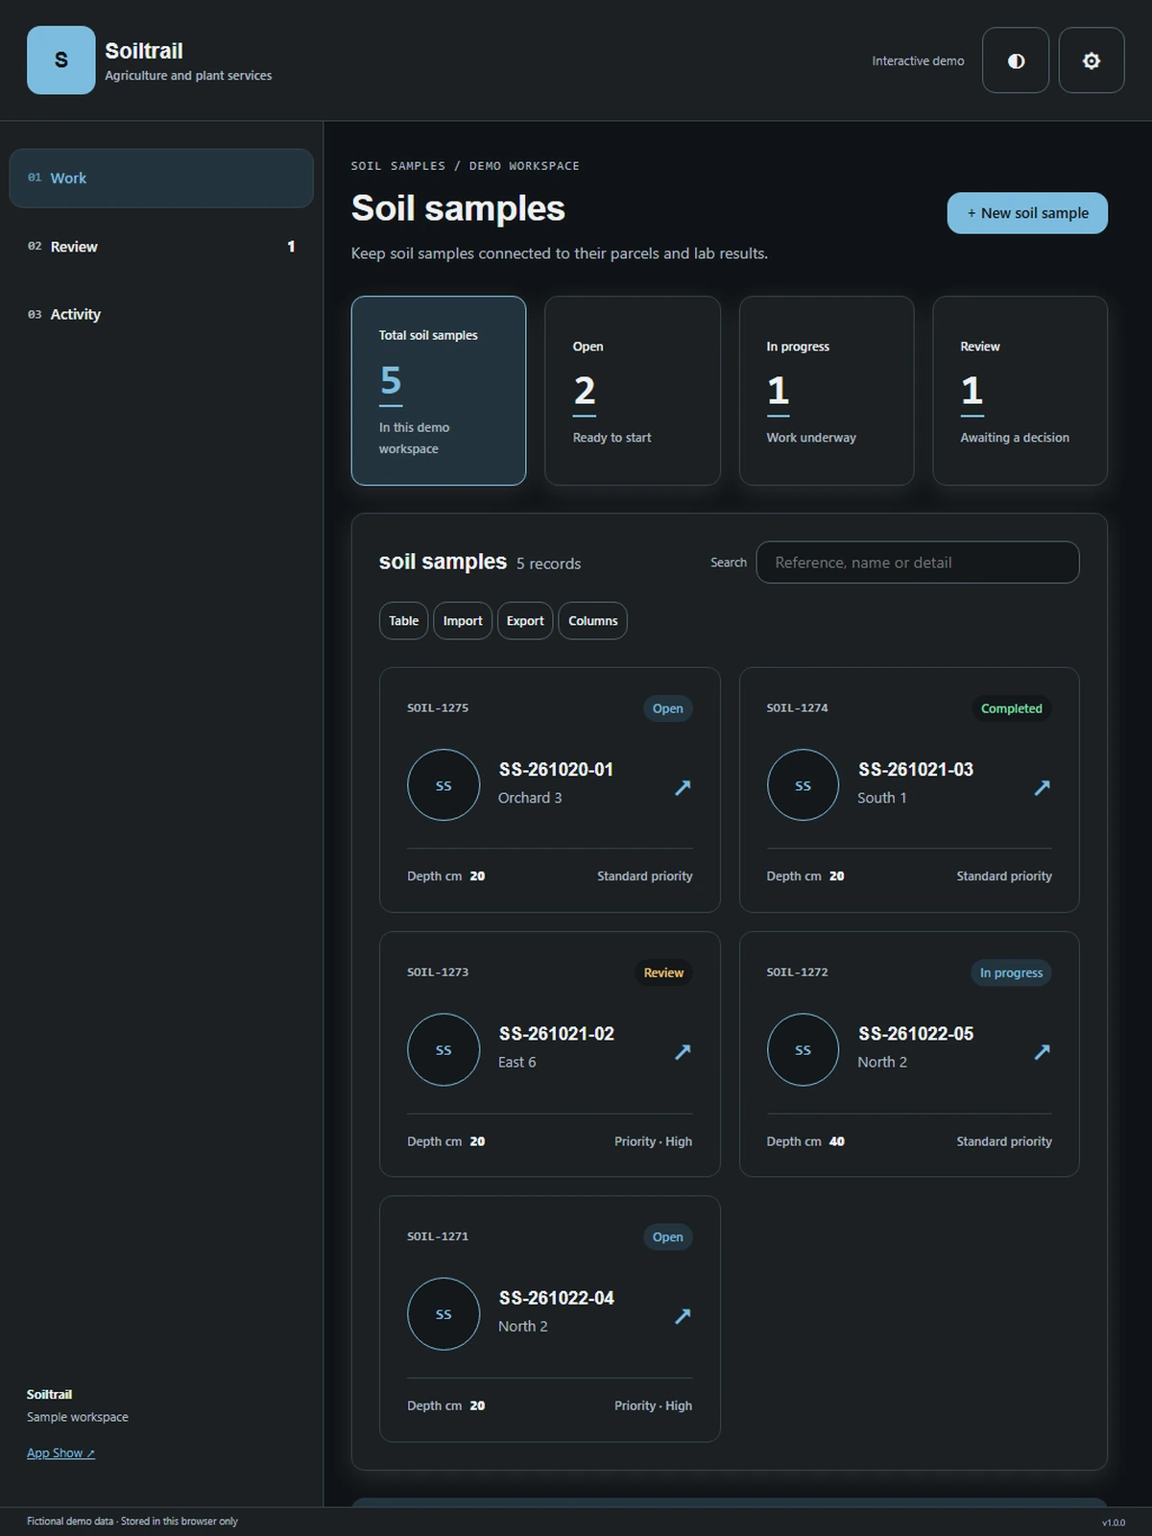This screenshot has width=1152, height=1536.
Task: Click the Review count badge 1 in sidebar
Action: point(291,247)
